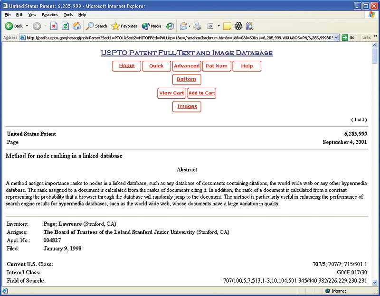Viewport: 380px width, 296px height.
Task: Open the View menu
Action: [32, 15]
